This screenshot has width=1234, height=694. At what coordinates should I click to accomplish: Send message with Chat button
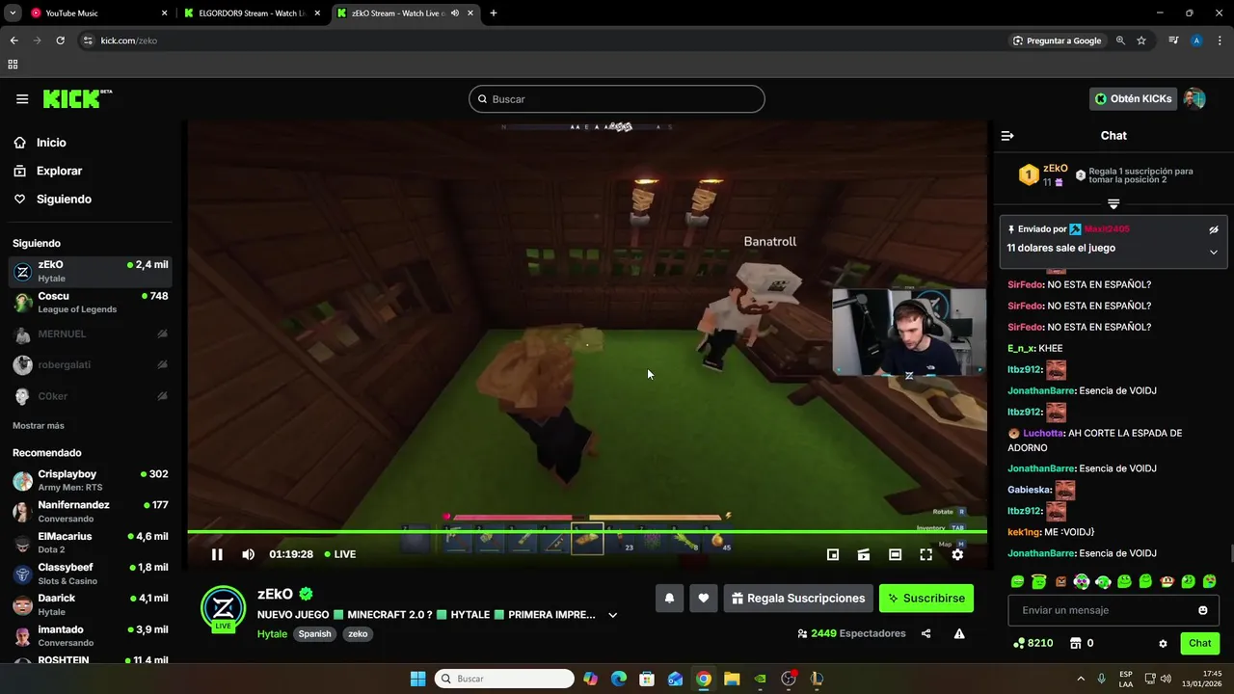tap(1199, 643)
